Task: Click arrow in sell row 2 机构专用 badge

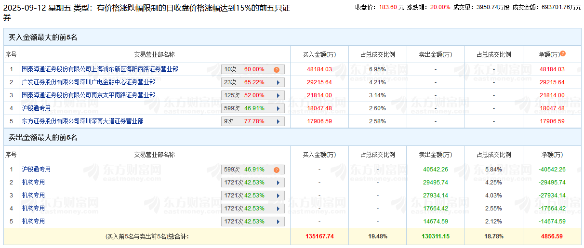Action: (x=278, y=183)
